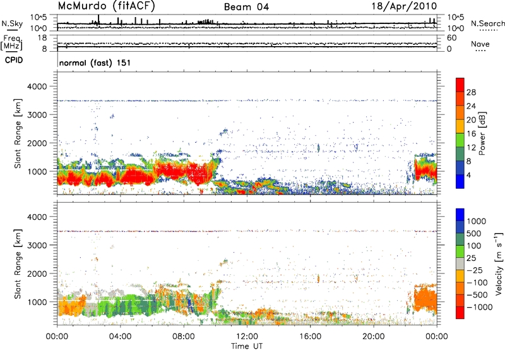The image size is (505, 350).
Task: Click the 500 tick on Velocity color bar
Action: pos(474,233)
